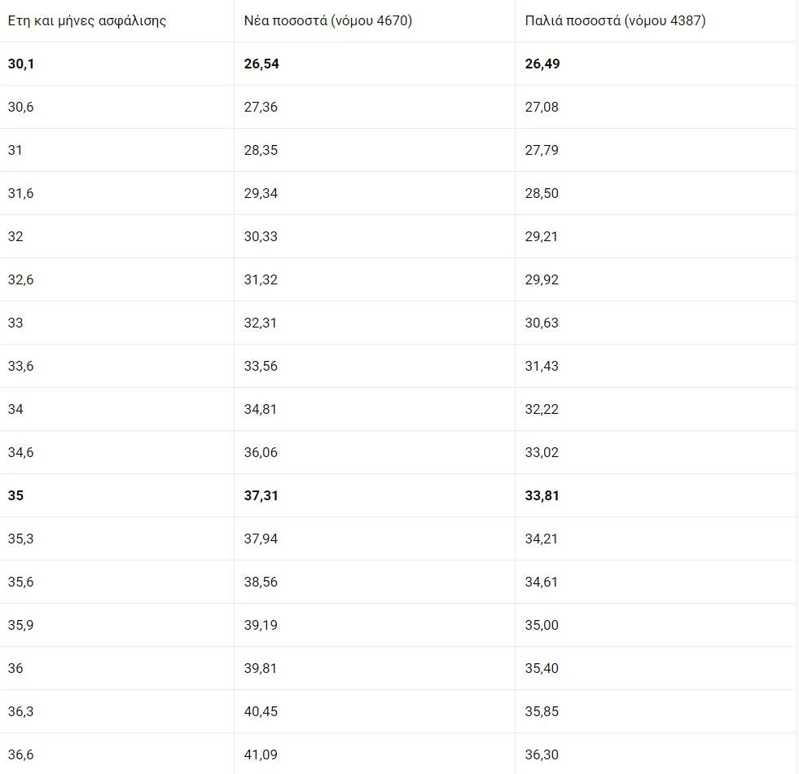Click the 31,6 years row label
This screenshot has width=799, height=774.
tap(20, 193)
